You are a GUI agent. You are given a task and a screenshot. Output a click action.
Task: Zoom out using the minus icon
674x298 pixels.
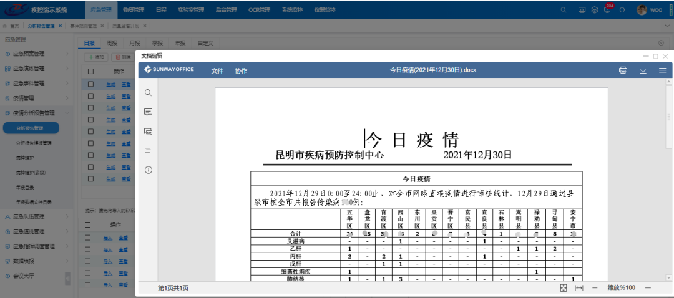click(x=595, y=287)
